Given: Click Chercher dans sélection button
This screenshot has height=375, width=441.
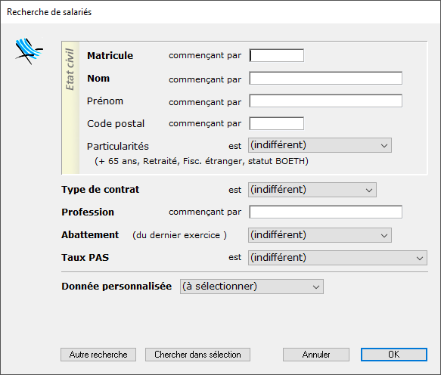Looking at the screenshot, I should 197,355.
